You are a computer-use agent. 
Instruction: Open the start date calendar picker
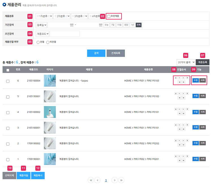(72, 25)
